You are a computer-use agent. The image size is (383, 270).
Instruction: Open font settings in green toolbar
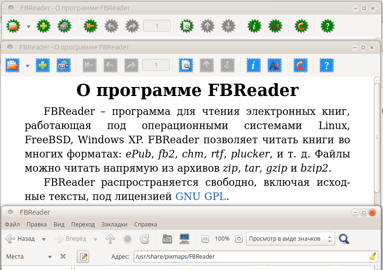tap(275, 26)
